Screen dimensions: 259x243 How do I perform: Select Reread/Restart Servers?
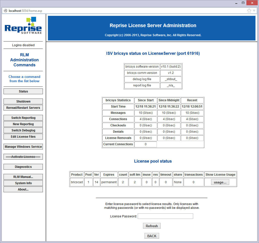23,108
